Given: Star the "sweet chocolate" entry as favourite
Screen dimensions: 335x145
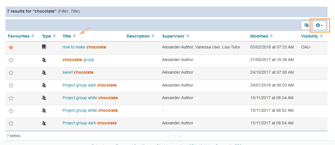Looking at the screenshot, I should [x=11, y=72].
